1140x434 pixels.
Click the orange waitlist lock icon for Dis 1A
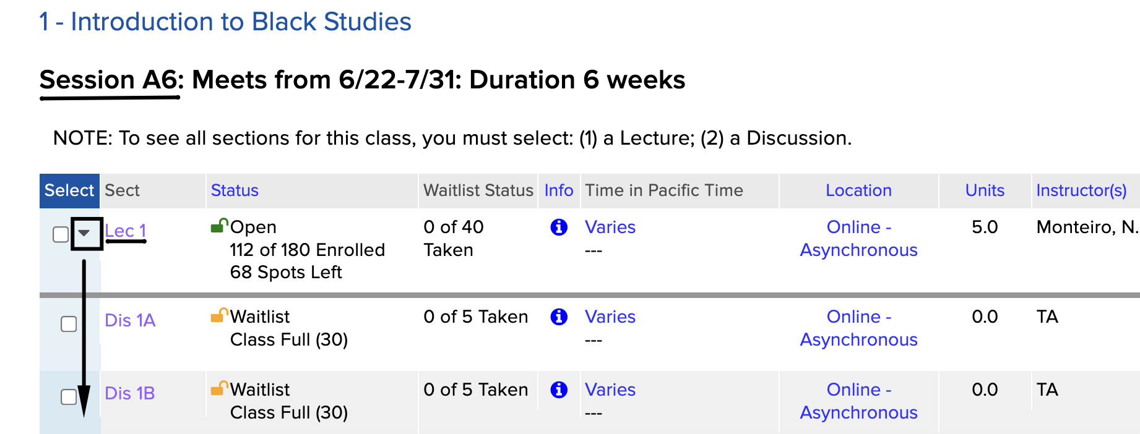click(220, 315)
